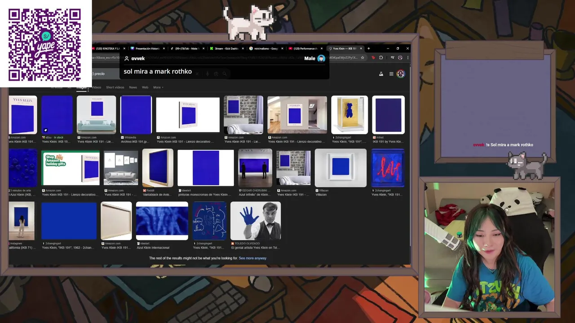Image resolution: width=575 pixels, height=323 pixels.
Task: Open the Instagram gallery visitor image
Action: (x=22, y=221)
